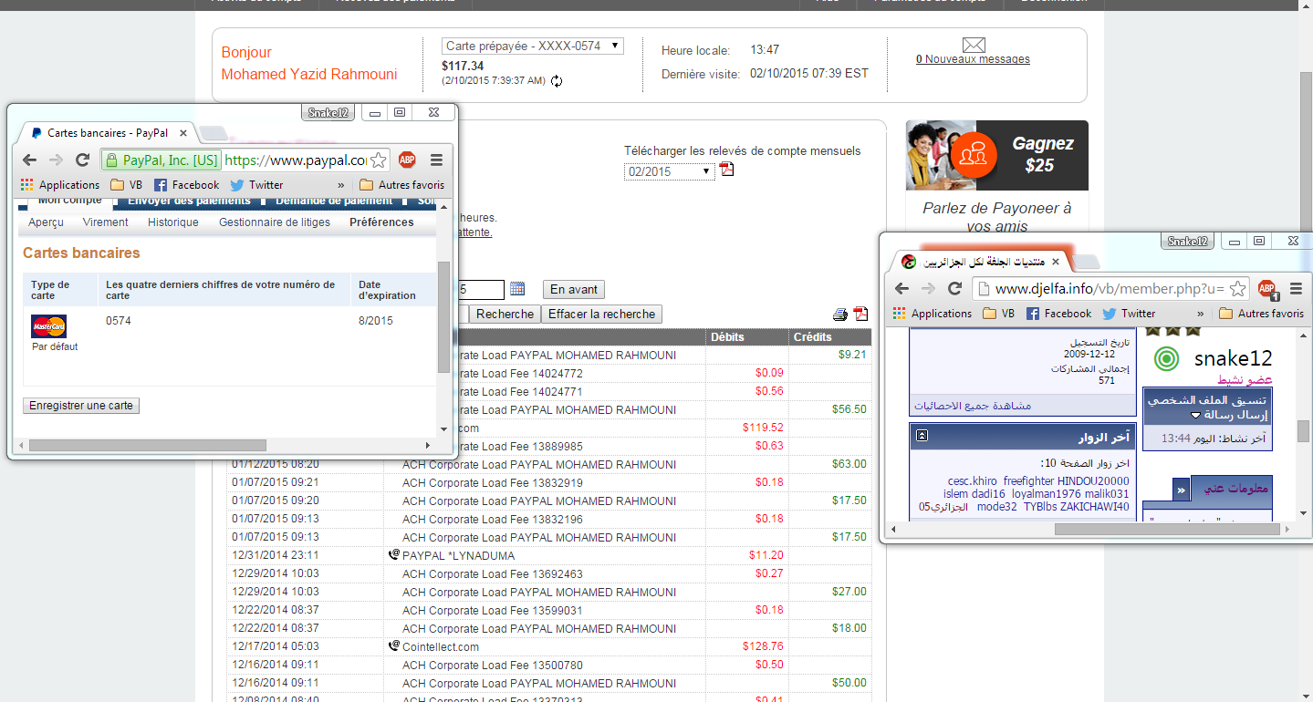Bookmark star in PayPal window address bar

(379, 160)
